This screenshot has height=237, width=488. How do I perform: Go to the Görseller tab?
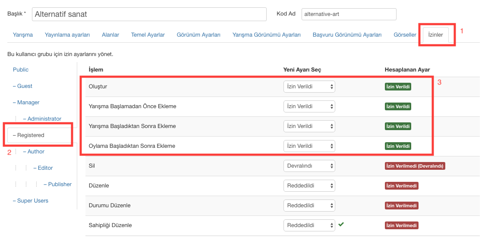[x=405, y=35]
